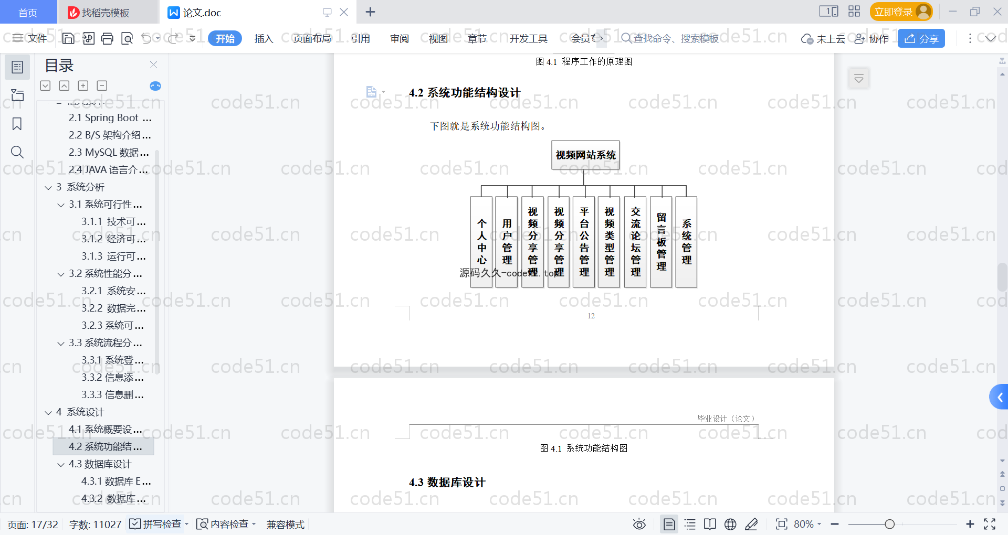1008x535 pixels.
Task: Switch to web layout globe icon
Action: tap(730, 524)
